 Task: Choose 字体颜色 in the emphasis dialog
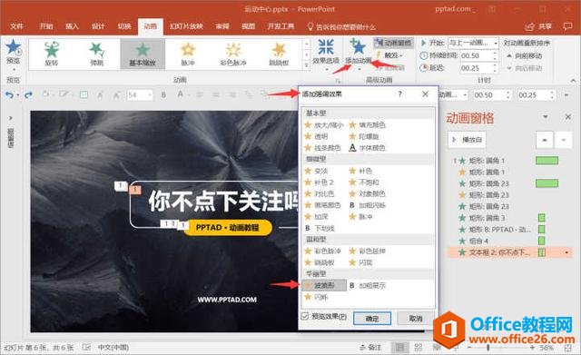tap(368, 148)
